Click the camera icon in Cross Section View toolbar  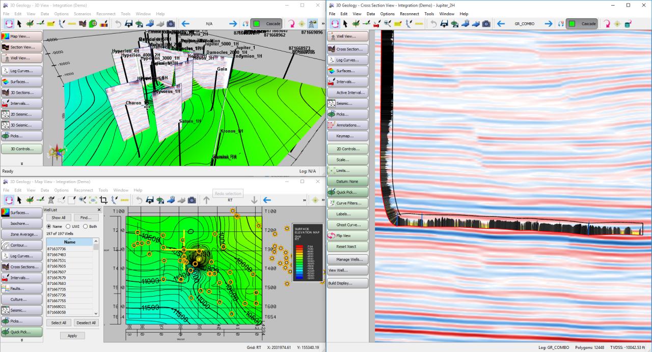(486, 24)
